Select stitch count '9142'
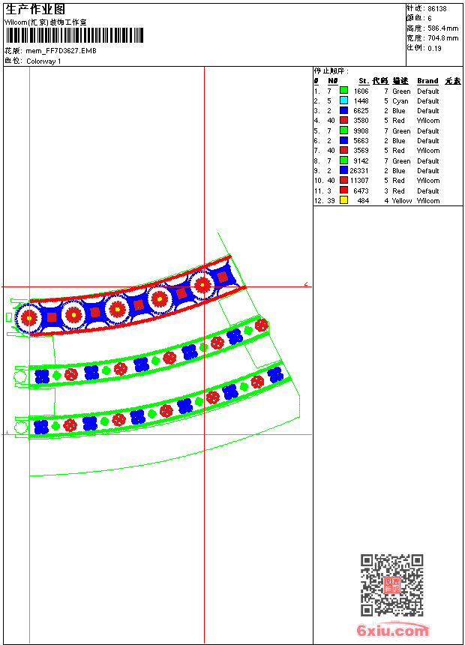 (x=361, y=161)
